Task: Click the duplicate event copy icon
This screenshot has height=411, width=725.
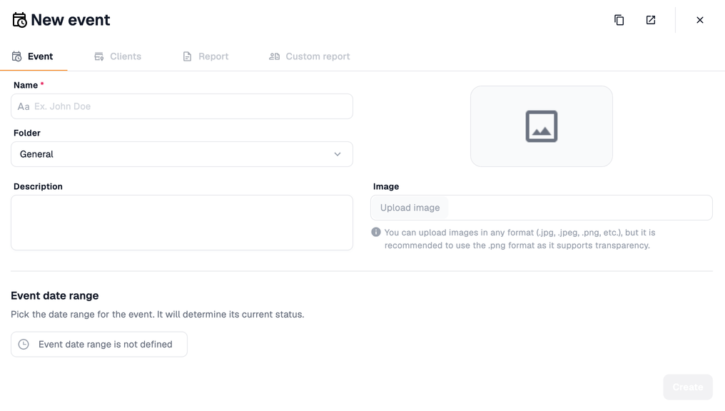Action: pos(619,20)
